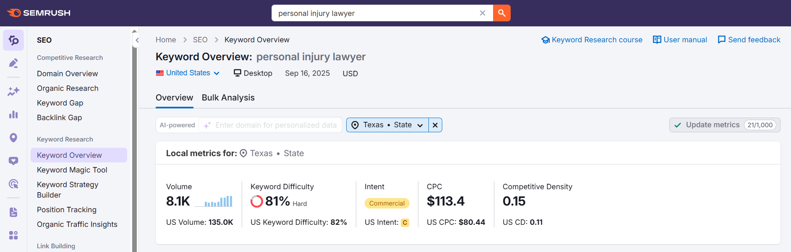Click the orange search magnifier button
The image size is (791, 252).
coord(501,13)
